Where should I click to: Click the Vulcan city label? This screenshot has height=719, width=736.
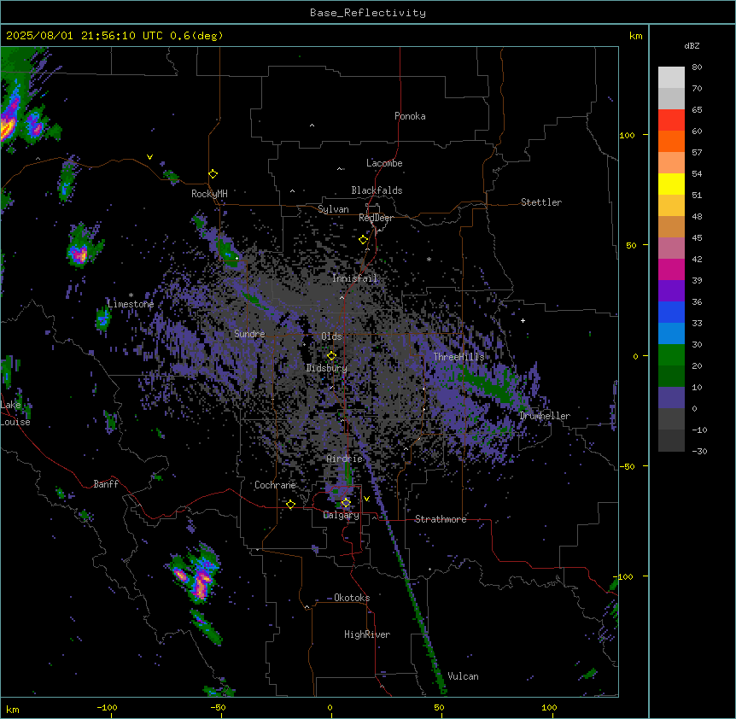point(463,676)
